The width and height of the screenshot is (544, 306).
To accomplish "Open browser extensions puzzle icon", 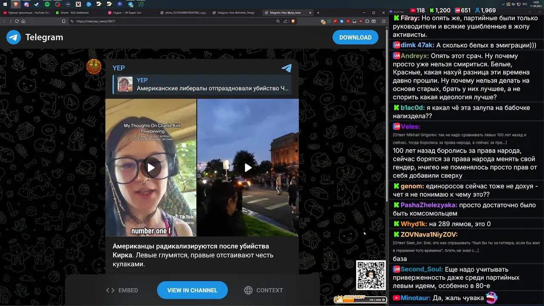I will point(367,21).
